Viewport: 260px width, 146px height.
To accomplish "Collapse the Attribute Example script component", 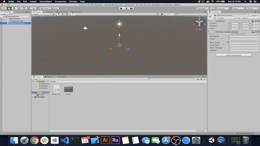I will coord(209,32).
